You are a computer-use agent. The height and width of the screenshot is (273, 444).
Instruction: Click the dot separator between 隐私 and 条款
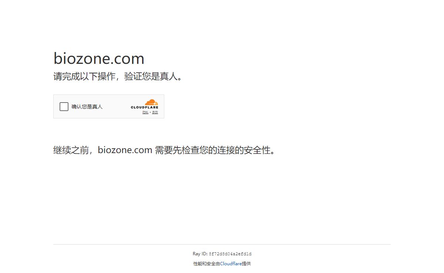150,112
